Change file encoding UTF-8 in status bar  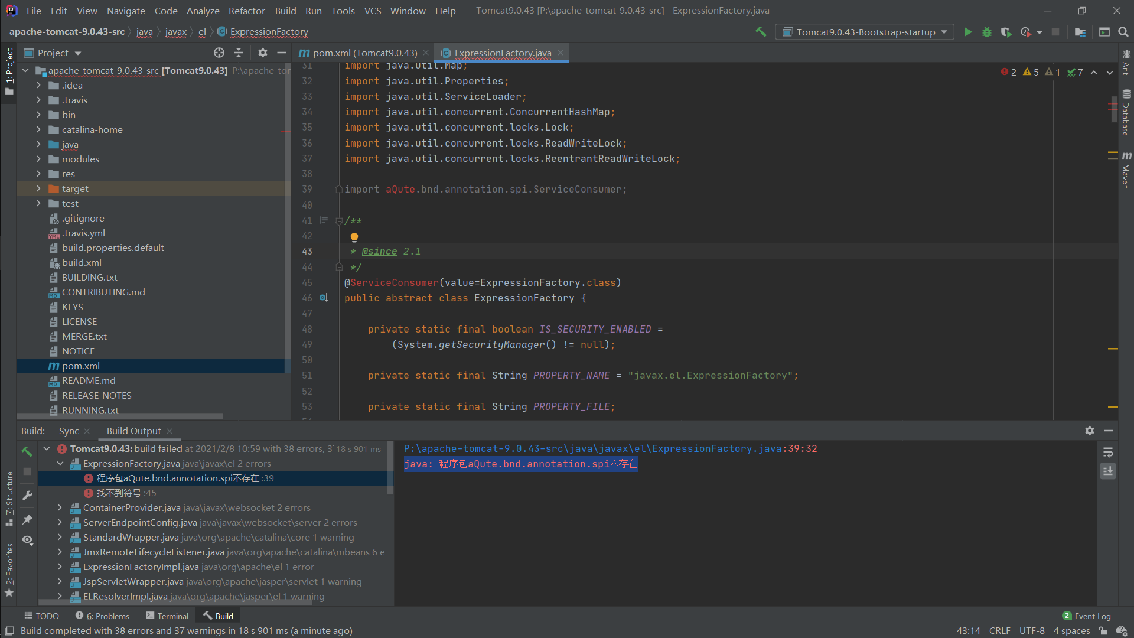(1032, 631)
